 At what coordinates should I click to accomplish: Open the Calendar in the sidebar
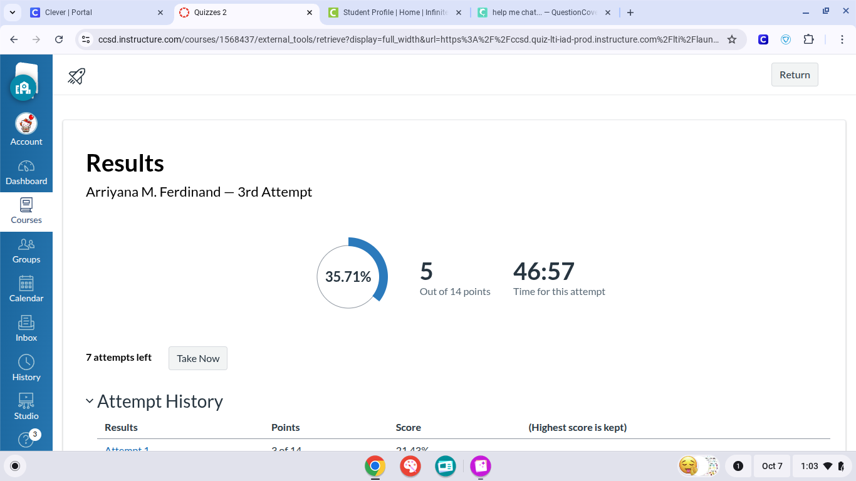point(26,289)
